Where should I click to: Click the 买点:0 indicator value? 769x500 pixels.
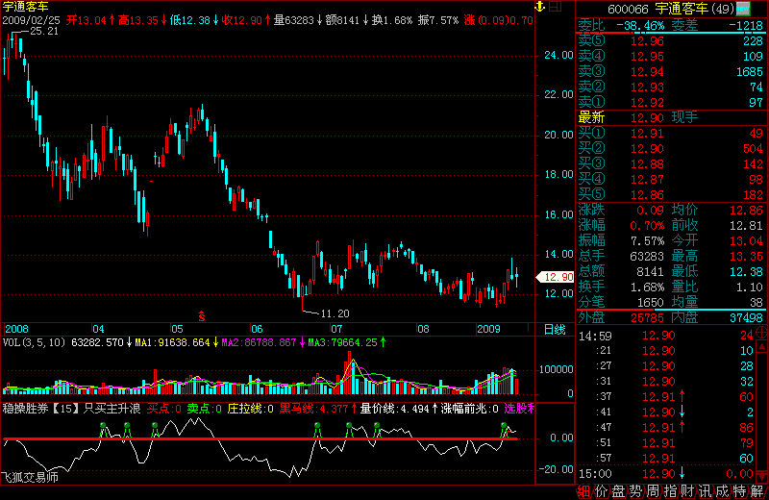click(x=164, y=409)
